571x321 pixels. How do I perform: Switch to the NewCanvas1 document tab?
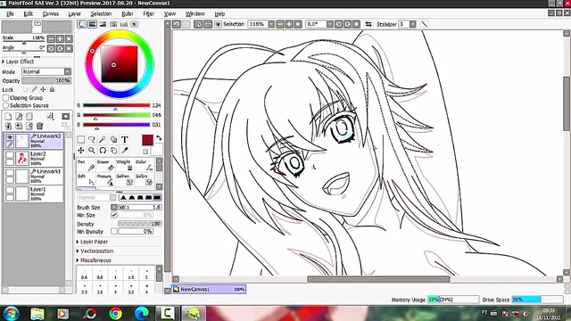(209, 289)
